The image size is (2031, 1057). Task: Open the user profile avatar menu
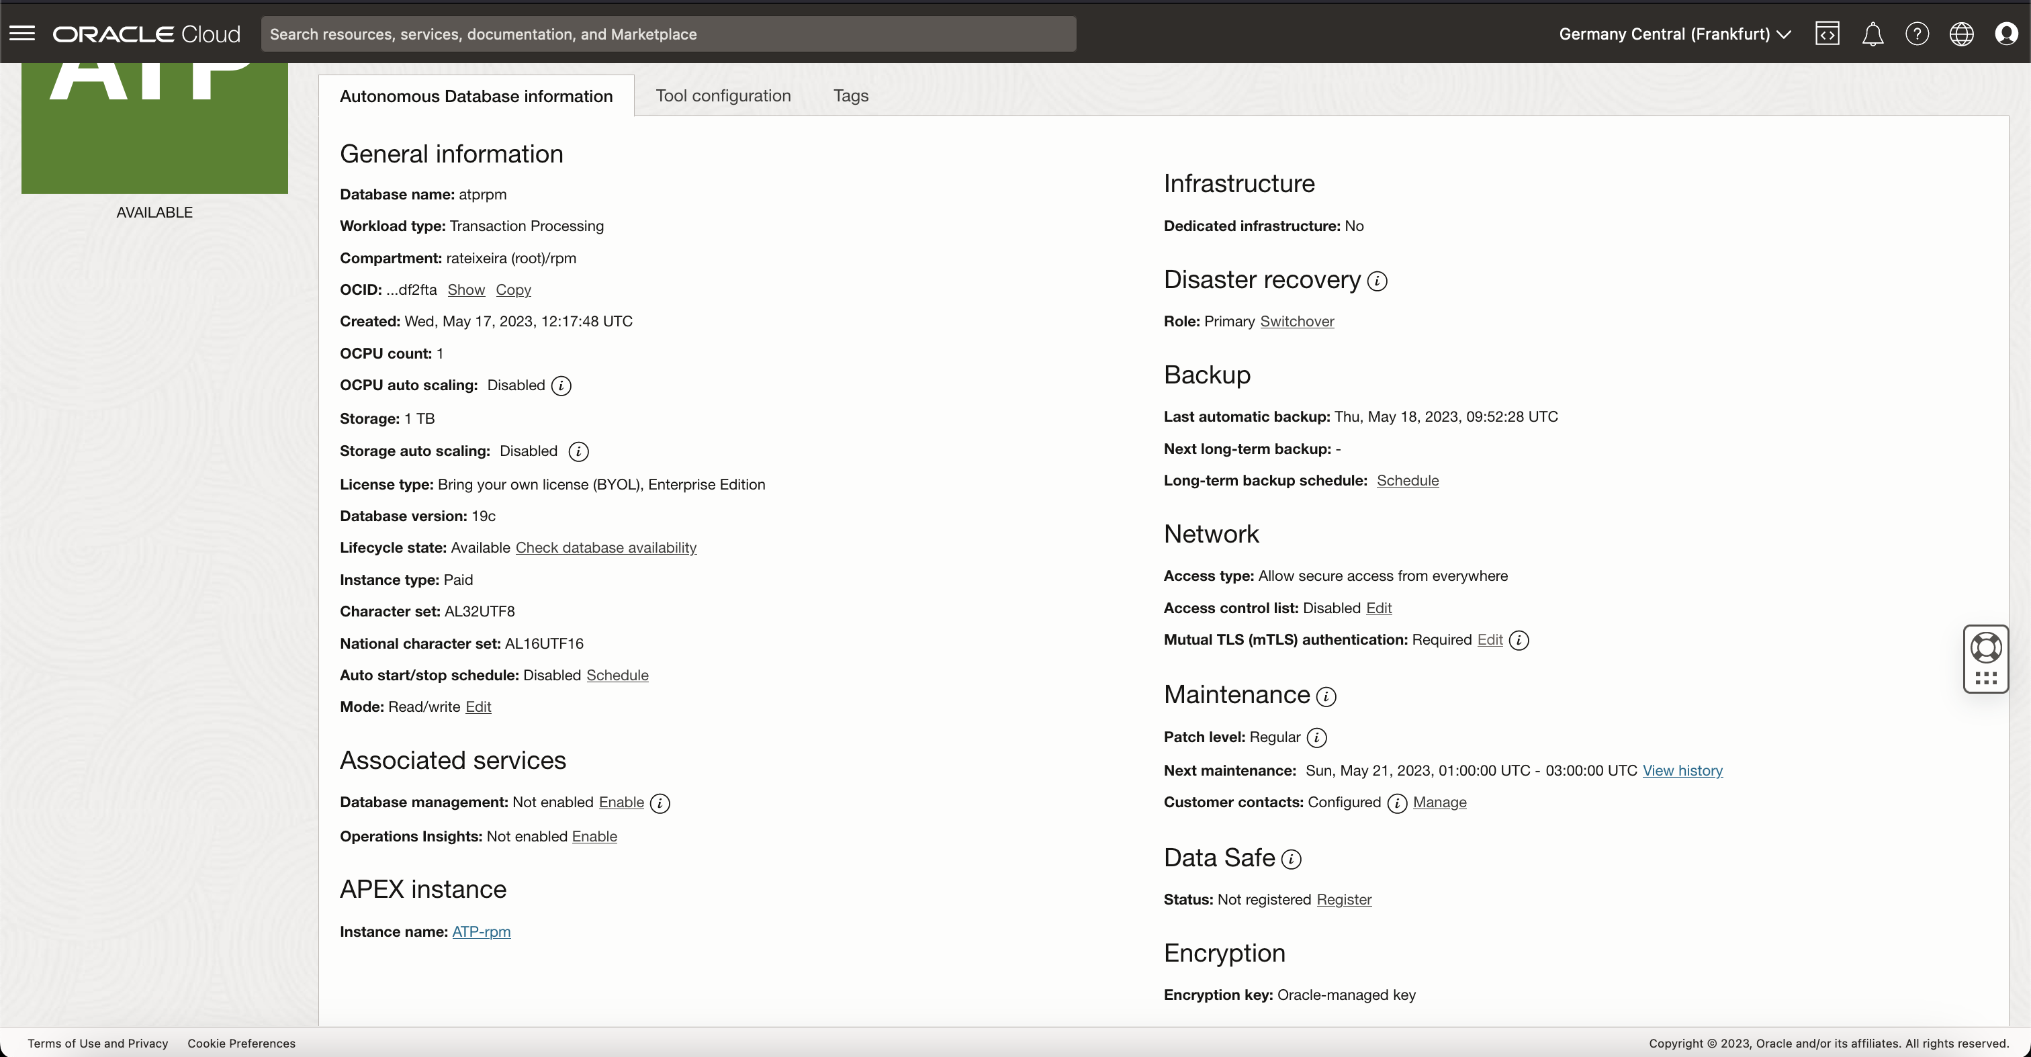tap(2005, 34)
